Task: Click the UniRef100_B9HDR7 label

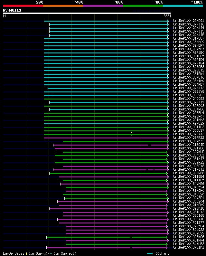Action: [x=189, y=45]
